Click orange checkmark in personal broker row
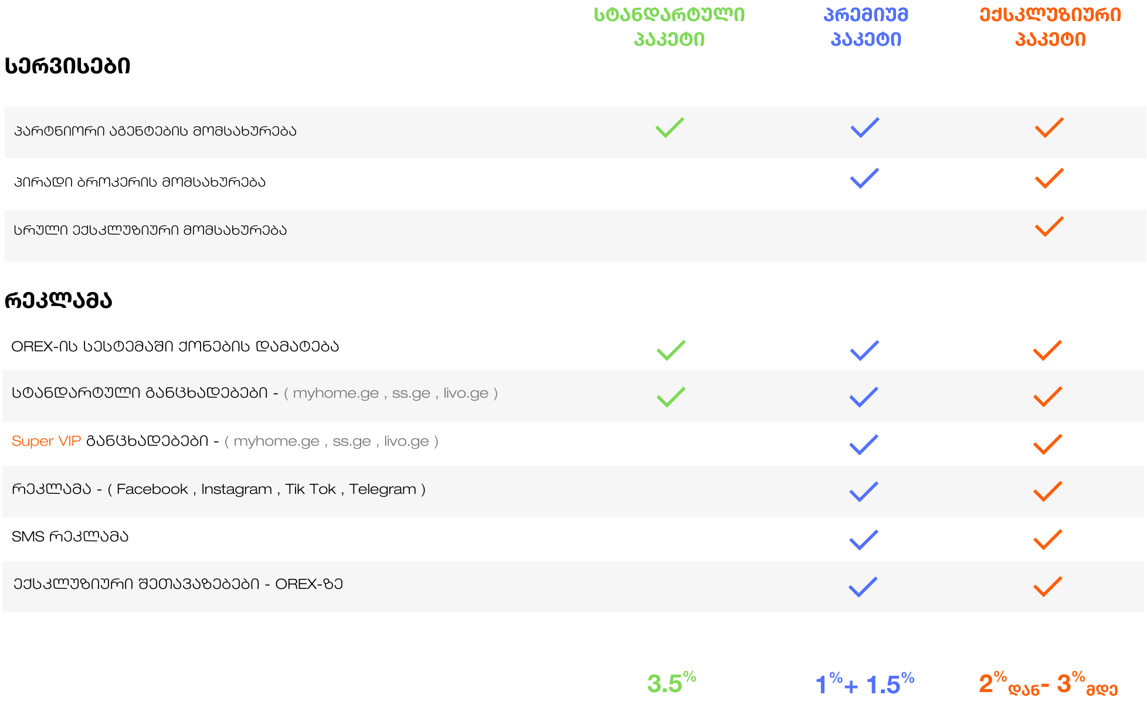Screen dimensions: 1147x705 pos(1049,178)
